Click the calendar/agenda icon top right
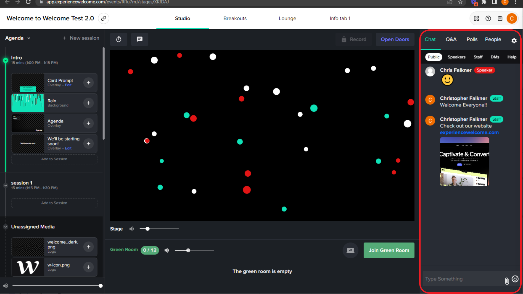Screen dimensions: 523x294 click(x=500, y=18)
